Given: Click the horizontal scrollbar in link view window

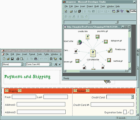Looking at the screenshot, I should click(96, 71).
